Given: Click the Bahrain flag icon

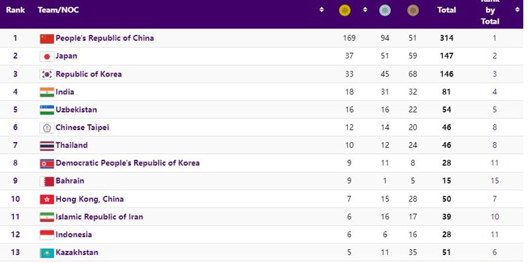Looking at the screenshot, I should coord(47,181).
